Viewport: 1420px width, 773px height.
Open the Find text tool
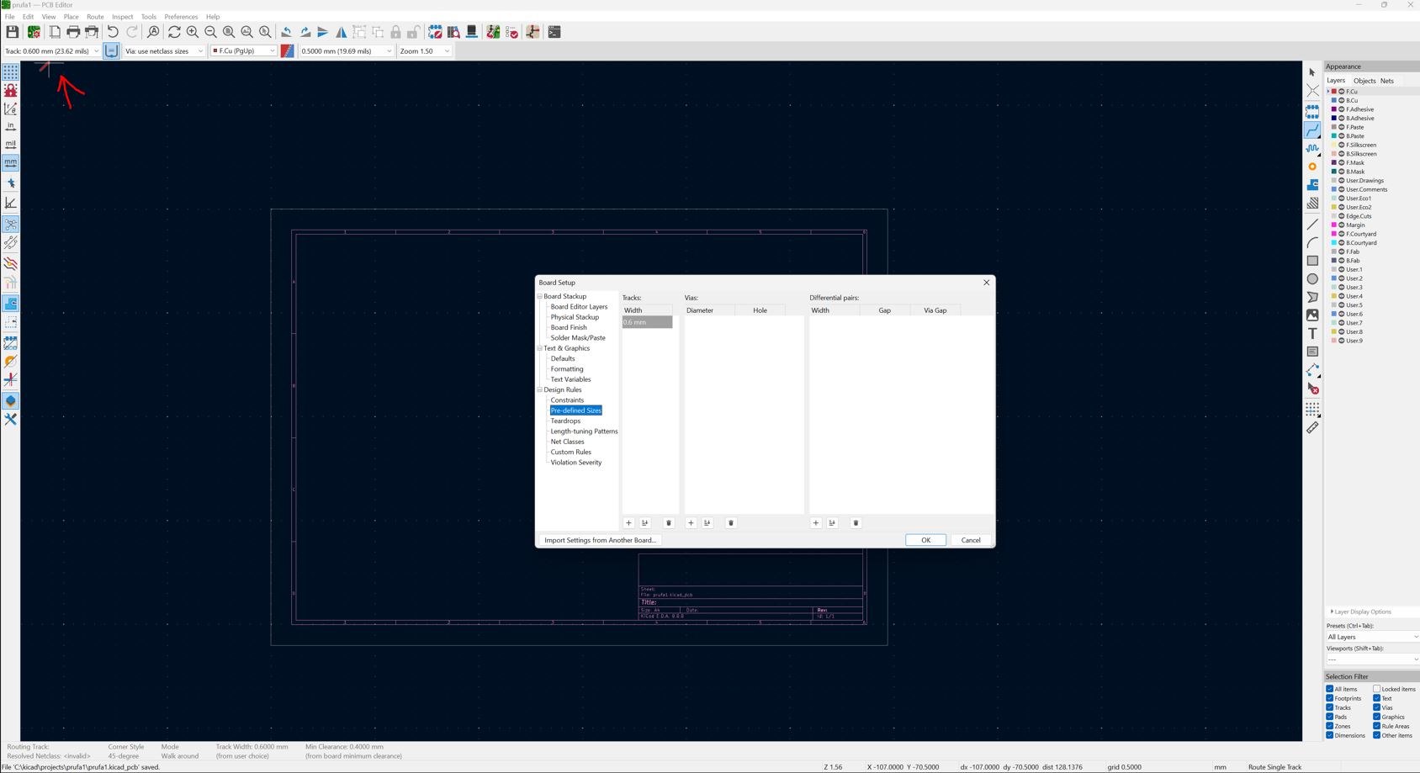[x=153, y=32]
